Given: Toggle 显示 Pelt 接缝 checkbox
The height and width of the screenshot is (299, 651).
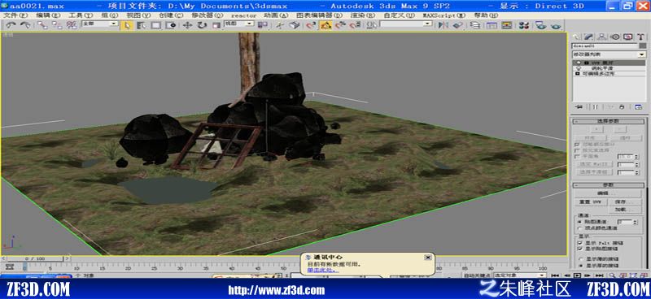Looking at the screenshot, I should 579,243.
